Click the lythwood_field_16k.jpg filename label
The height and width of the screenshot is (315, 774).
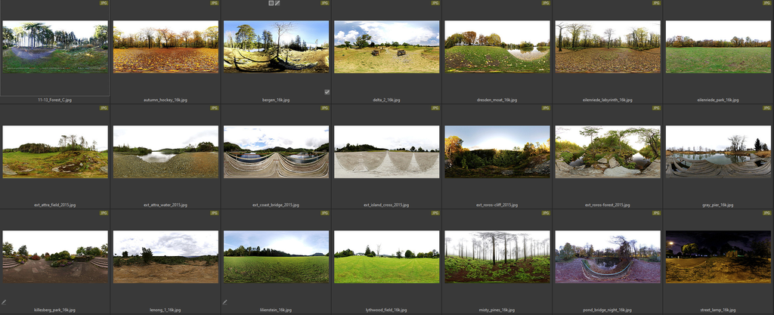click(386, 310)
